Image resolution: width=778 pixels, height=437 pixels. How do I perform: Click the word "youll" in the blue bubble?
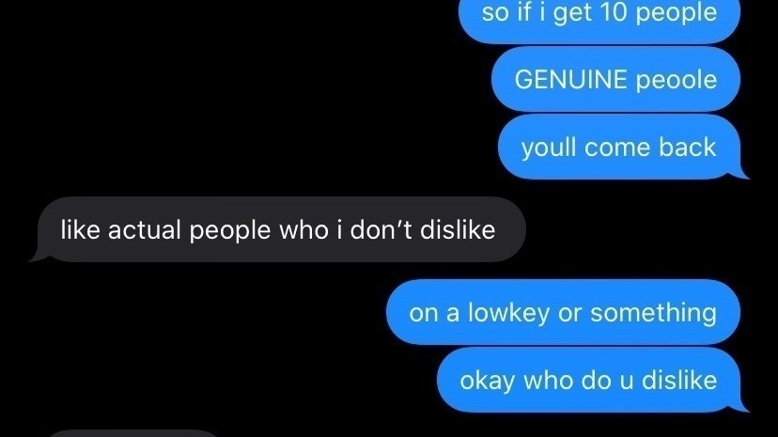point(549,148)
